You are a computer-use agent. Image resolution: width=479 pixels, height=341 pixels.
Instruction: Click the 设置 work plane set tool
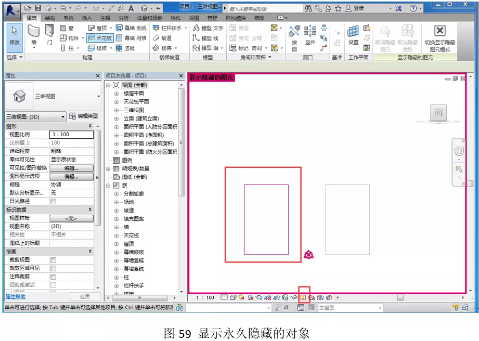353,35
